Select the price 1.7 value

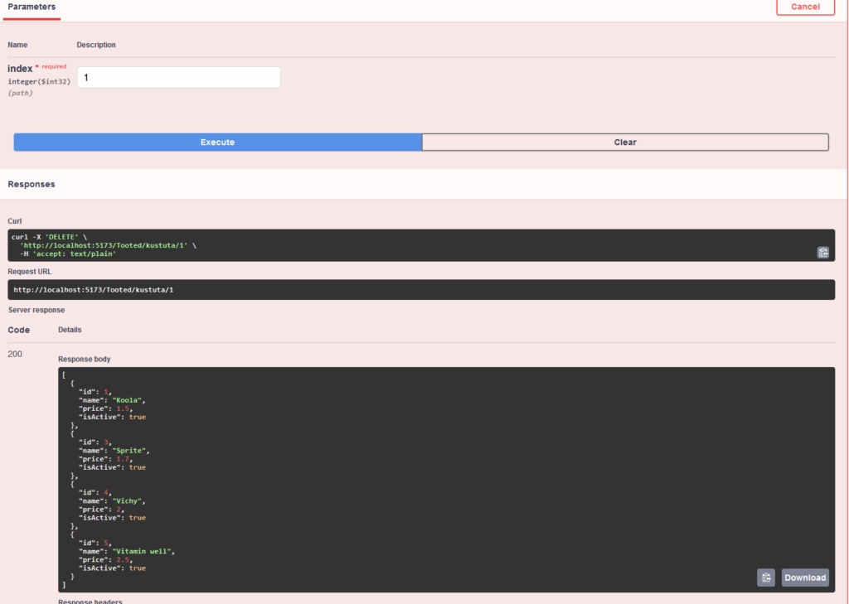(123, 459)
